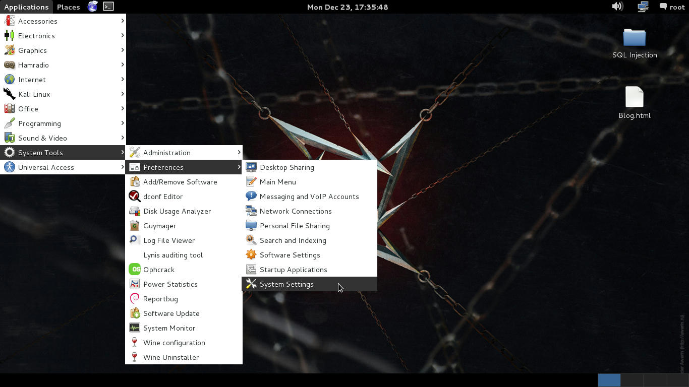Expand the Programming submenu arrow

point(123,123)
